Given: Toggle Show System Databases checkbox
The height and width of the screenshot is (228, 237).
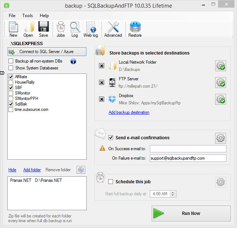Looking at the screenshot, I should 11,68.
